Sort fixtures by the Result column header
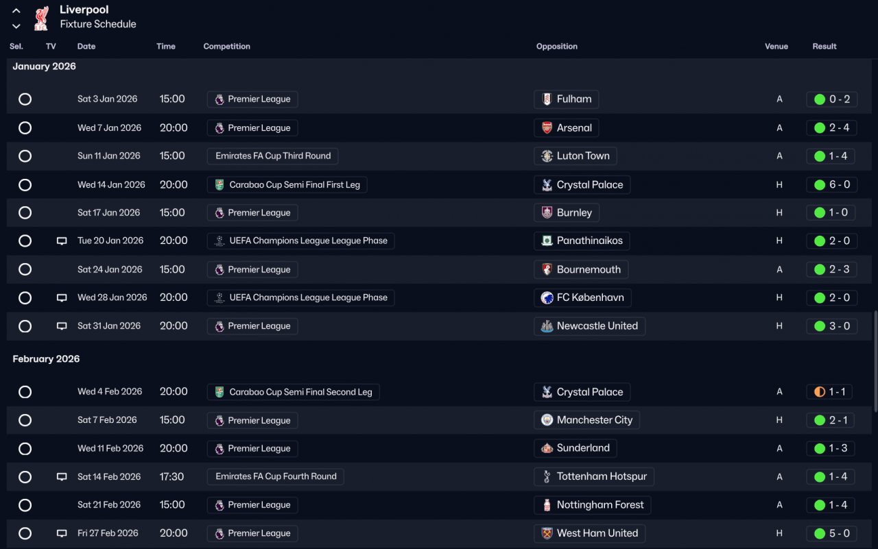 pos(824,47)
